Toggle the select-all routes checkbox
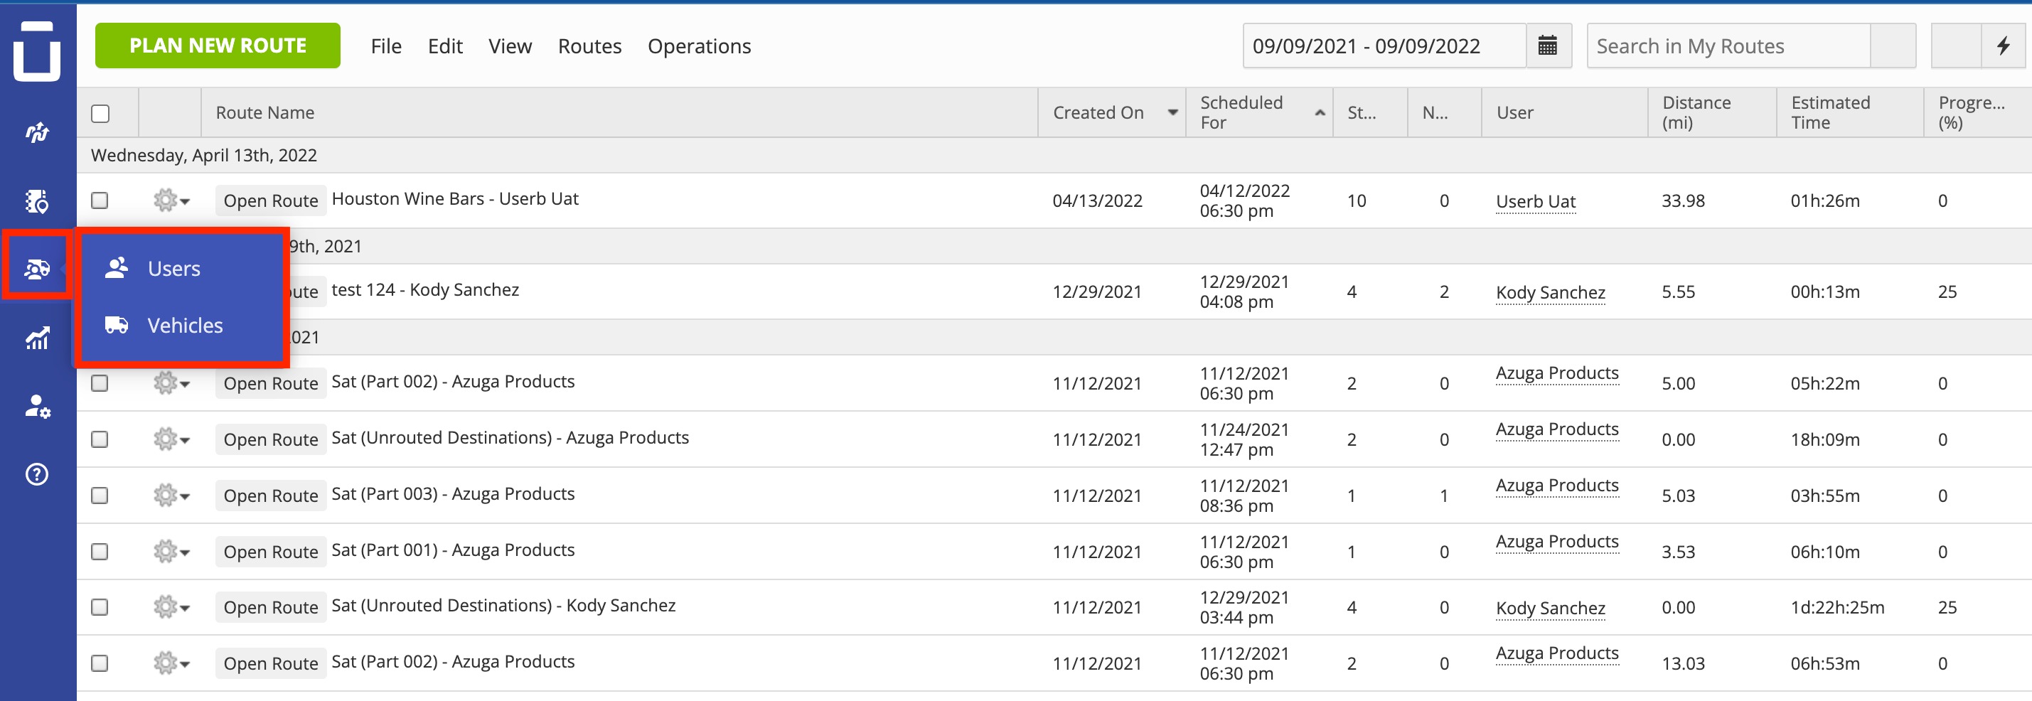This screenshot has height=701, width=2032. click(100, 114)
